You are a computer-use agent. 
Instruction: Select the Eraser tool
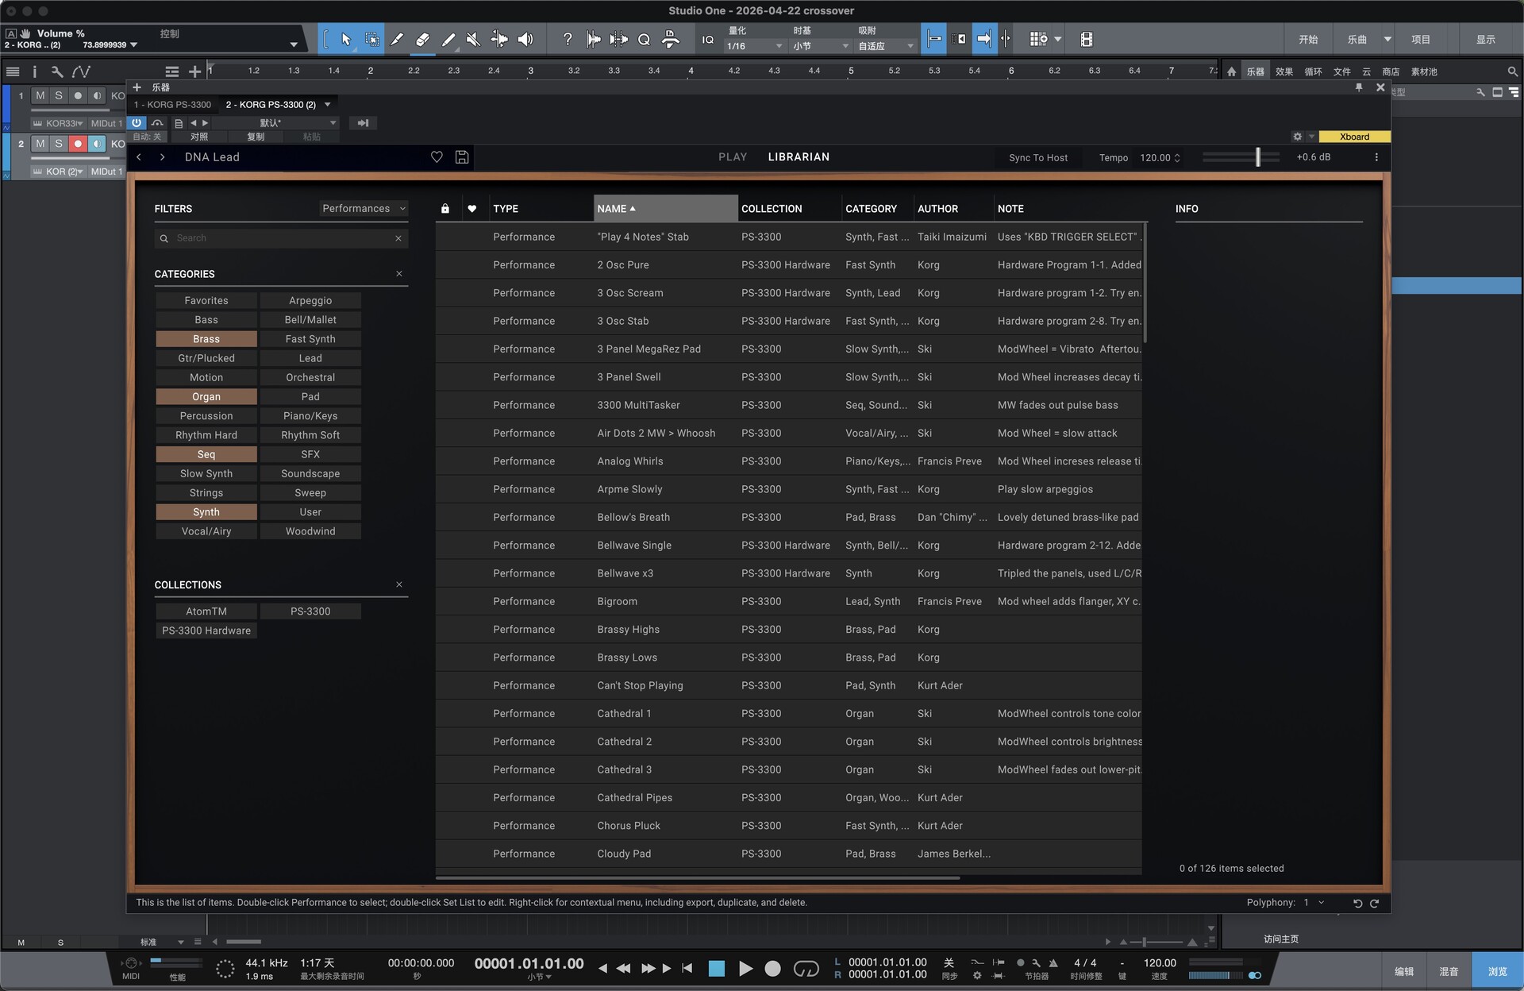(422, 39)
